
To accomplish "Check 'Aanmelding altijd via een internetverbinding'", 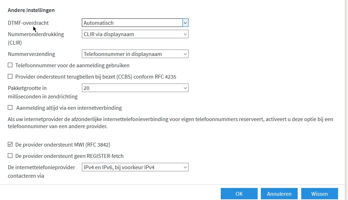I will coord(10,108).
